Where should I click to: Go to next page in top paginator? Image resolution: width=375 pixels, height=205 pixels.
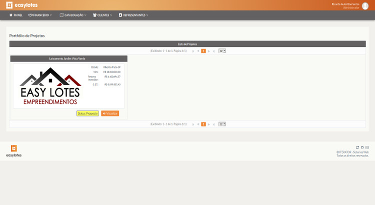[209, 51]
